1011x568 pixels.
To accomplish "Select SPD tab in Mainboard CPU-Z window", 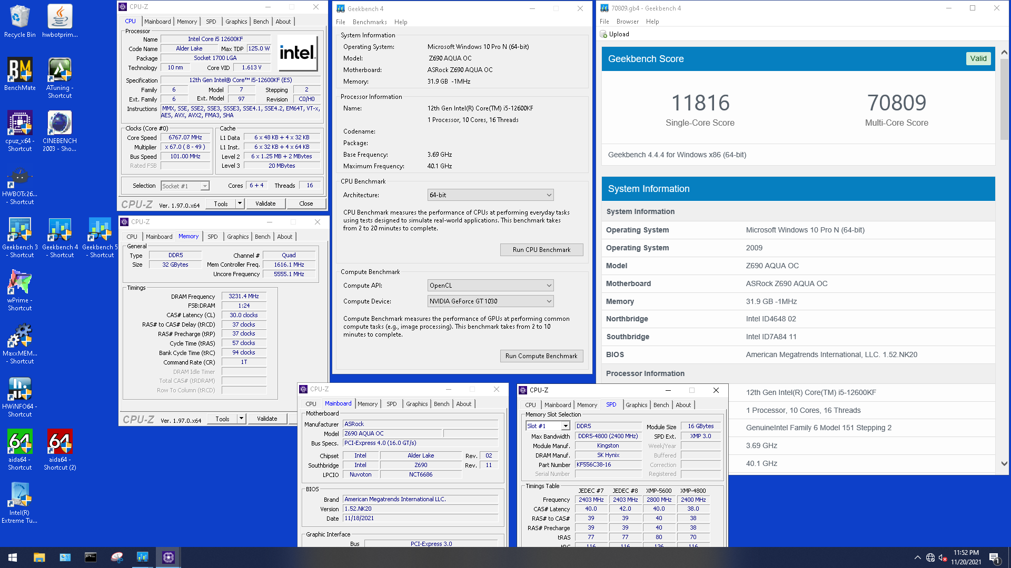I will pos(391,404).
